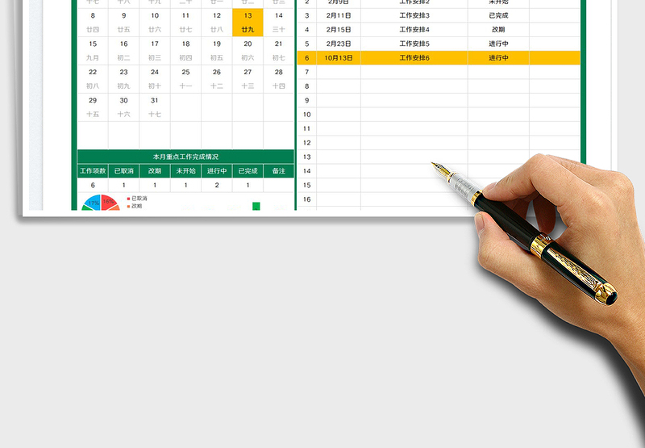Click the 进行中 summary column header

[x=217, y=171]
